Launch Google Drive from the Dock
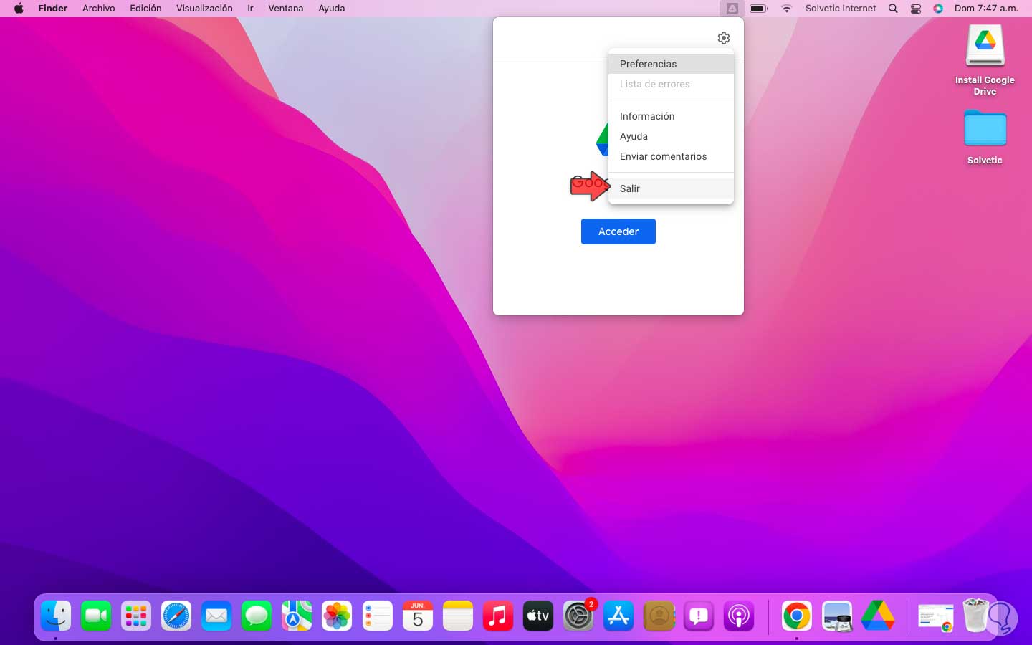Image resolution: width=1032 pixels, height=645 pixels. point(878,616)
